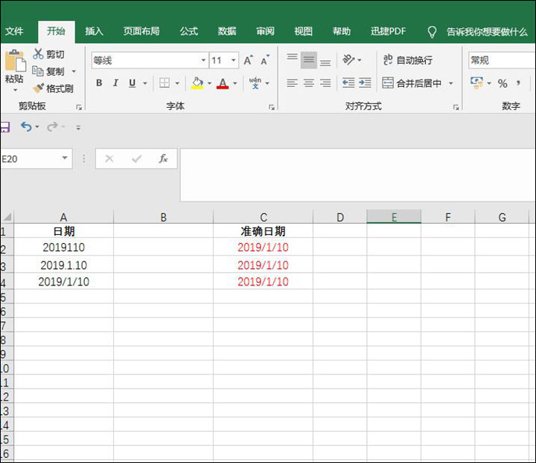The height and width of the screenshot is (463, 536).
Task: Click the accounting number format icon
Action: point(476,83)
